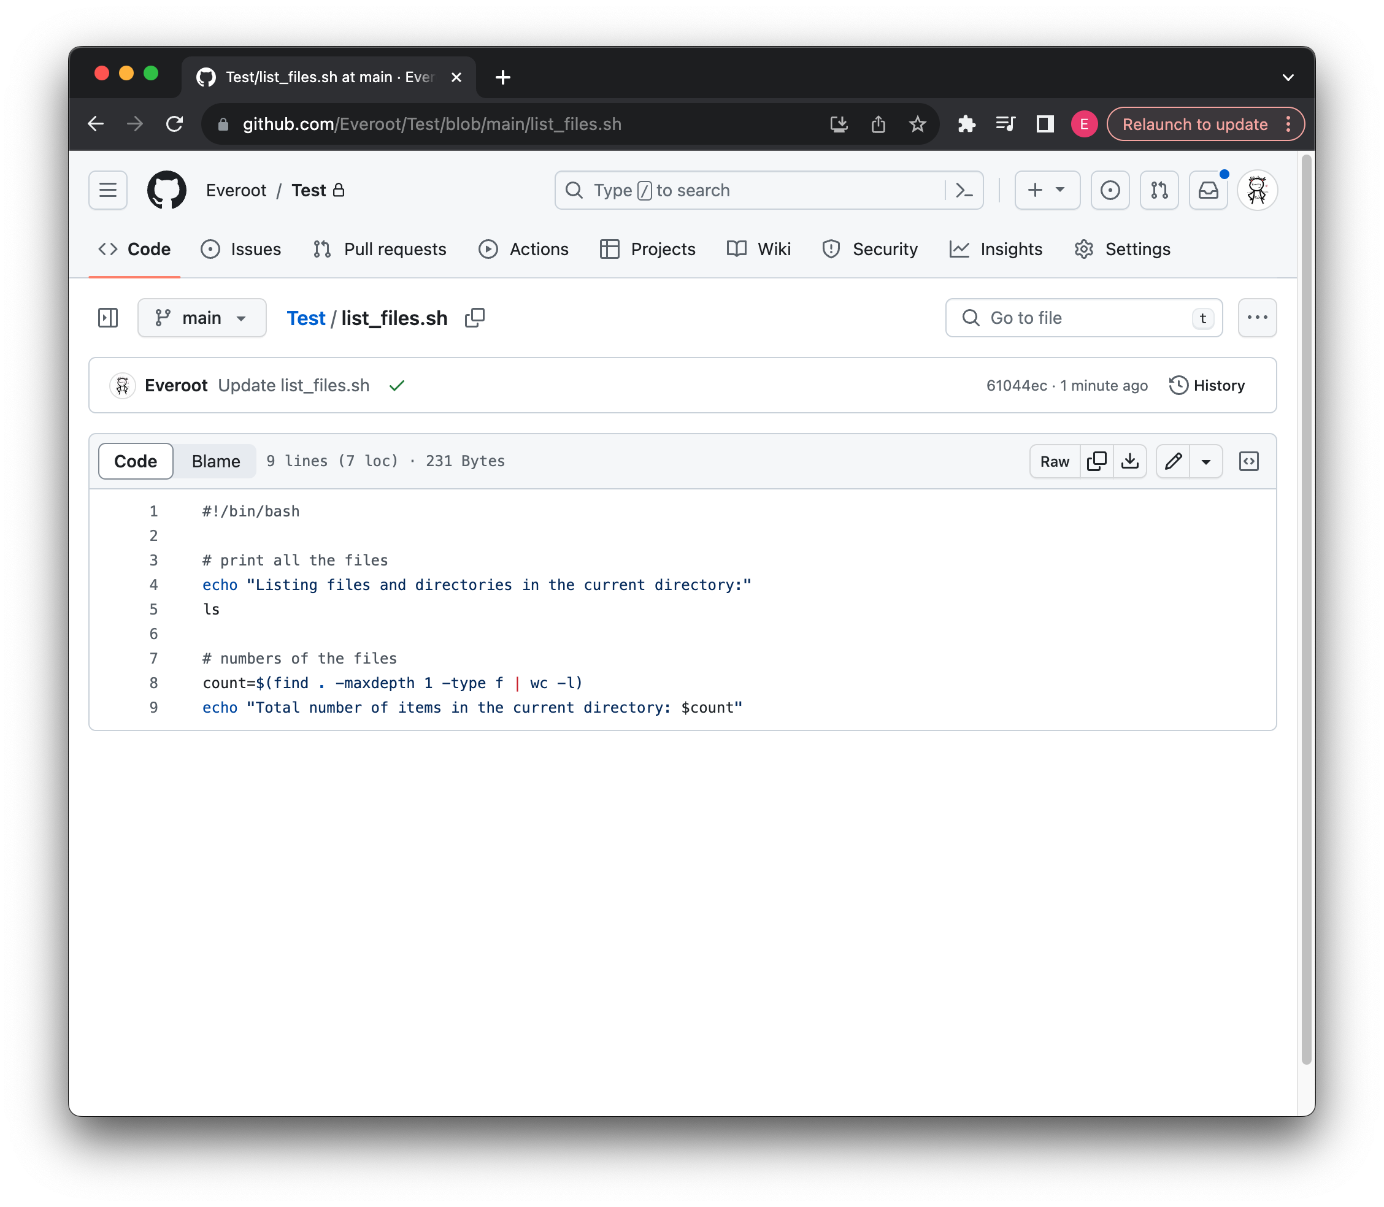1384x1207 pixels.
Task: Click the GitHub logo
Action: tap(166, 191)
